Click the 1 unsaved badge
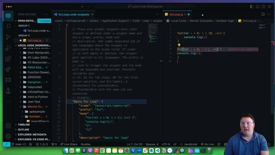275x155 pixels. pos(44,21)
